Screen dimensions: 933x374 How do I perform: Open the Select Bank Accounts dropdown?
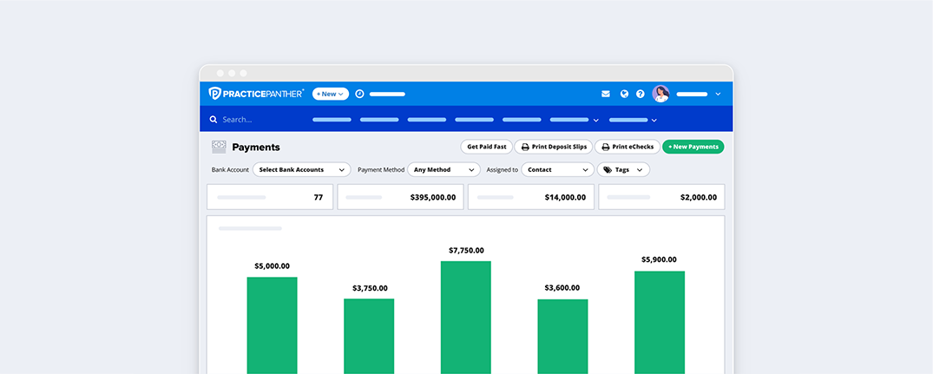[x=301, y=170]
